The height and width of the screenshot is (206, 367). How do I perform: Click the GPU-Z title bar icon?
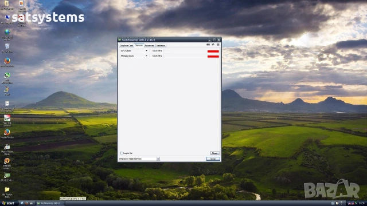tap(120, 40)
